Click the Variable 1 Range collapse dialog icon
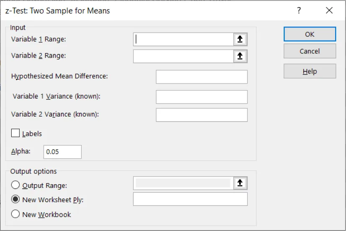Viewport: 346px width, 231px height. (240, 39)
